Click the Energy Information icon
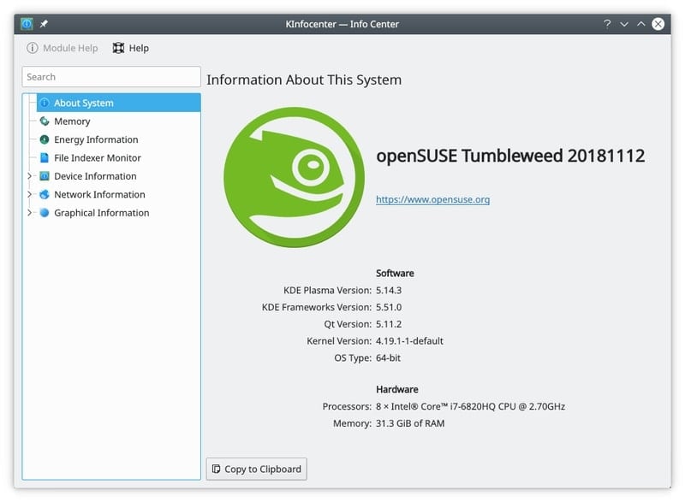 point(45,139)
